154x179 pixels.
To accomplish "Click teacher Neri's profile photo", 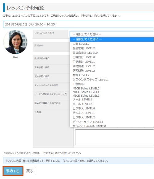I will 15,42.
